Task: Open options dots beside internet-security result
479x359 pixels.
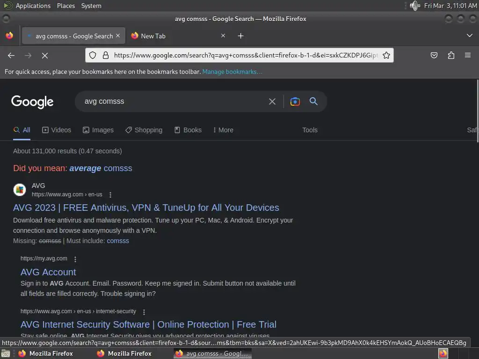Action: pos(144,312)
